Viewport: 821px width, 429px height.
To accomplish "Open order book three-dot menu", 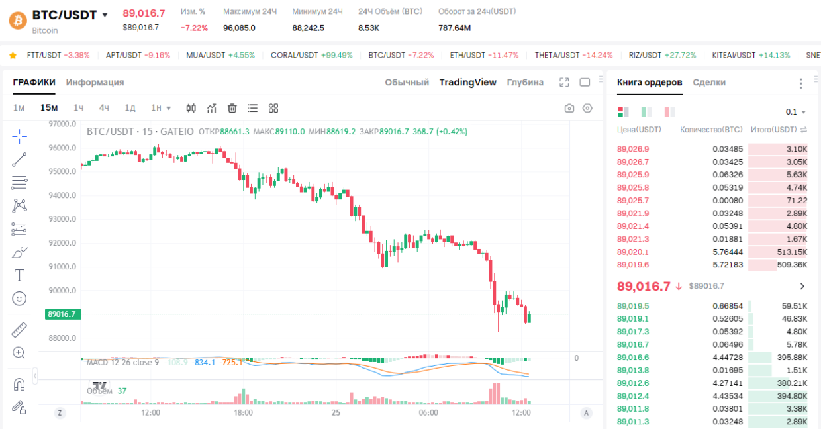I will pos(800,83).
